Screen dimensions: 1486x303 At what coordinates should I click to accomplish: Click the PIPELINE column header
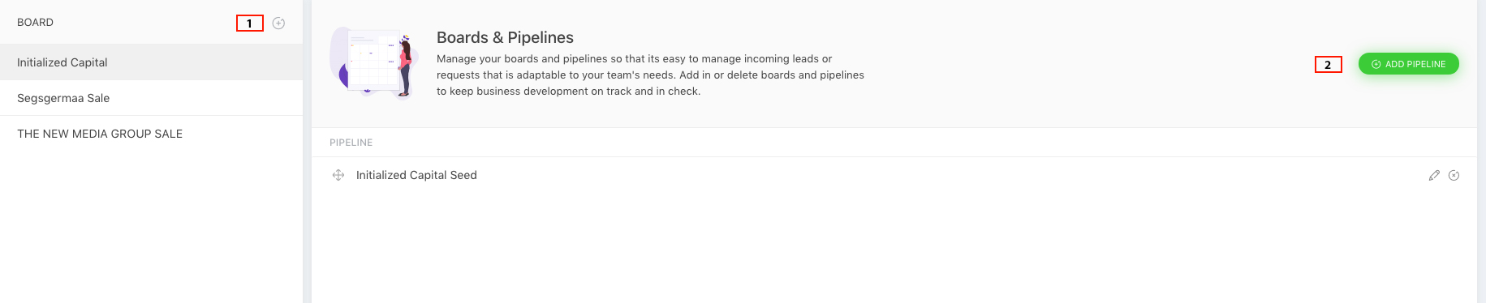tap(351, 143)
